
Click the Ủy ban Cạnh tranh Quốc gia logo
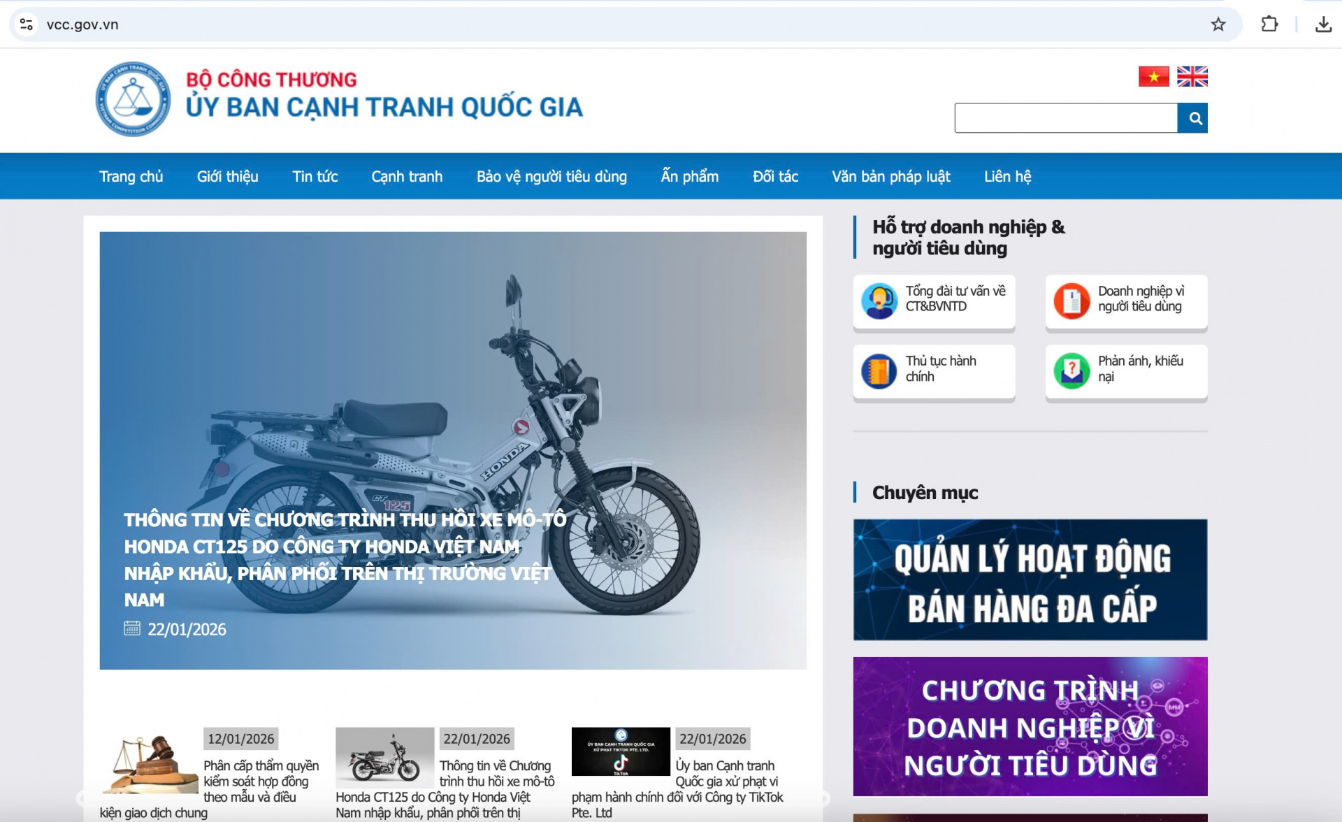pyautogui.click(x=133, y=99)
